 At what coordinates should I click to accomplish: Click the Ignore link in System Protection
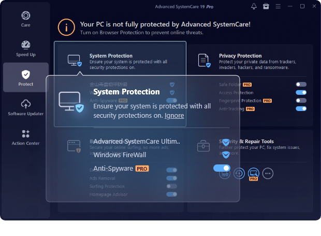tap(174, 115)
